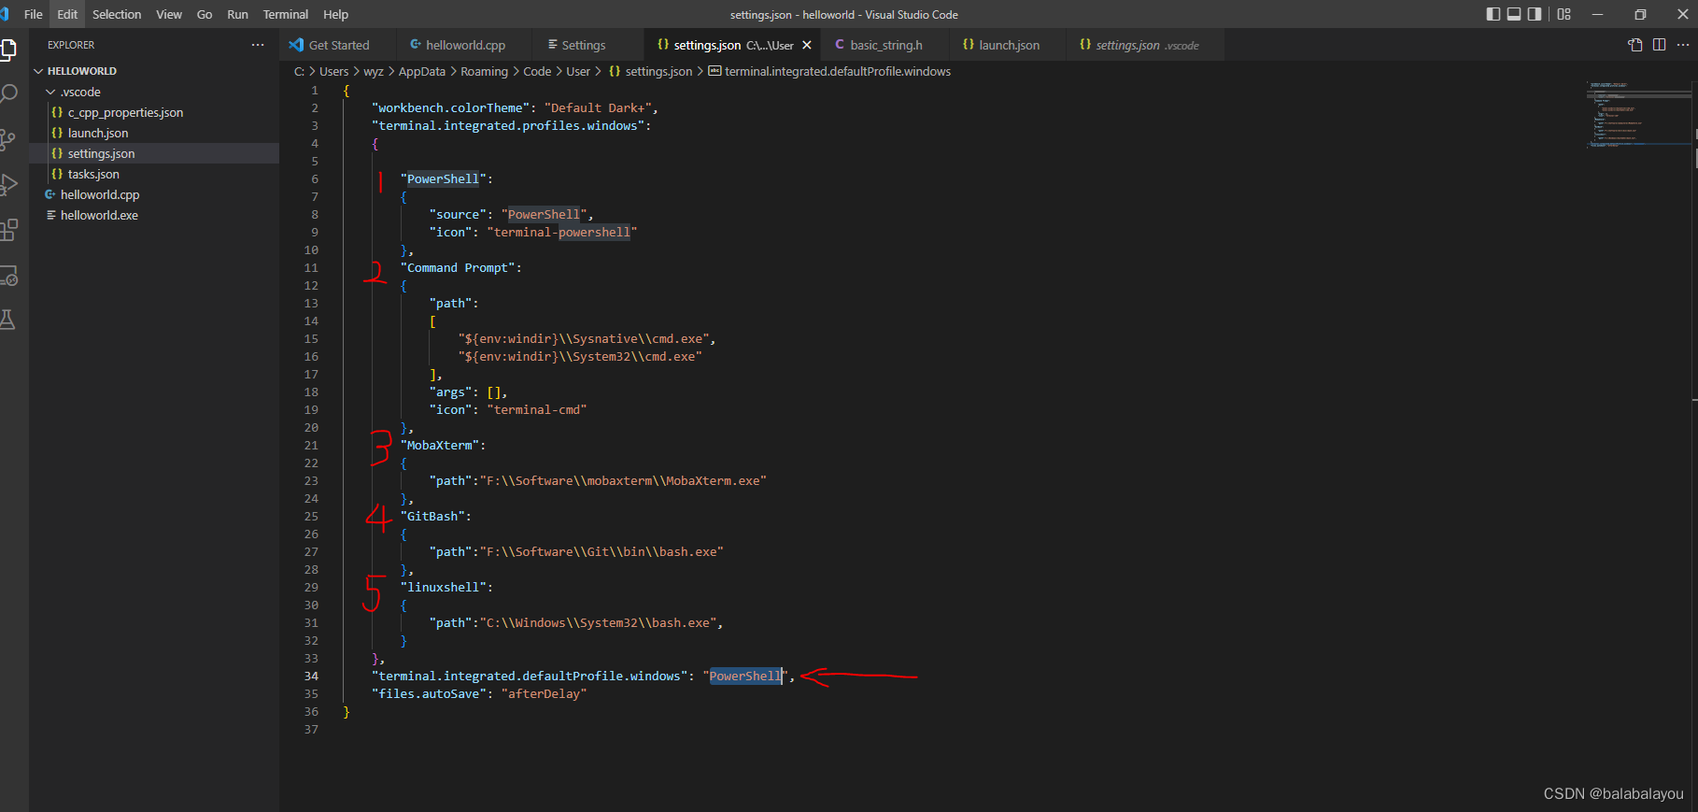Click the Git bash.exe path string
Image resolution: width=1698 pixels, height=812 pixels.
[601, 551]
